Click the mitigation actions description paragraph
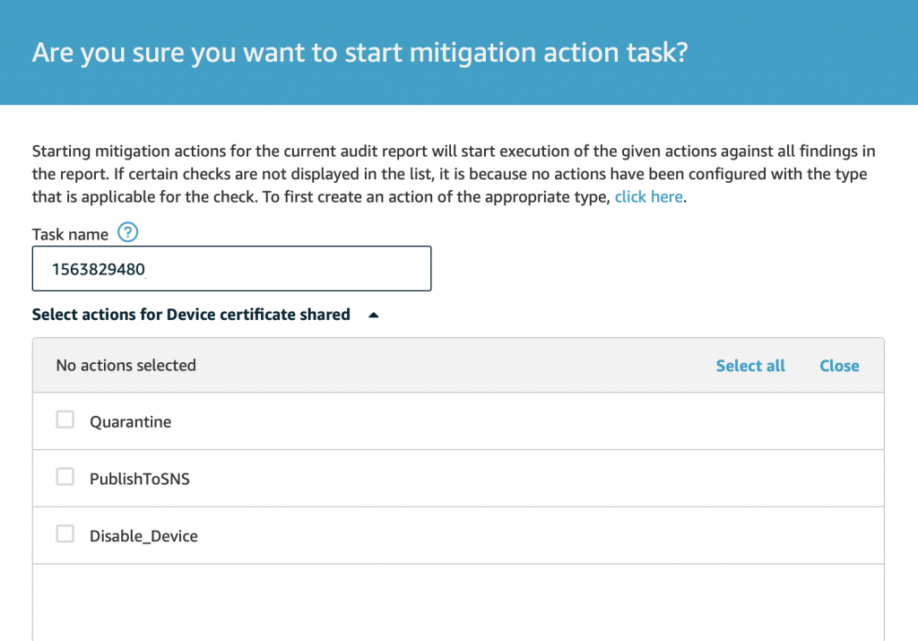 tap(448, 174)
